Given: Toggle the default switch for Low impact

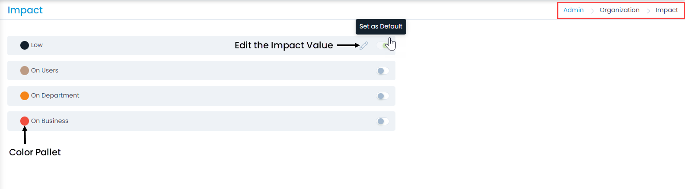Looking at the screenshot, I should 383,45.
